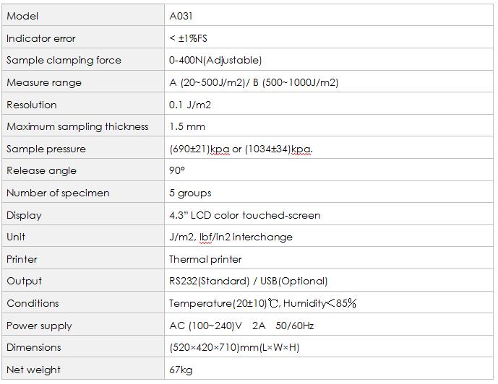Click the Sample pressure value text

pos(241,149)
